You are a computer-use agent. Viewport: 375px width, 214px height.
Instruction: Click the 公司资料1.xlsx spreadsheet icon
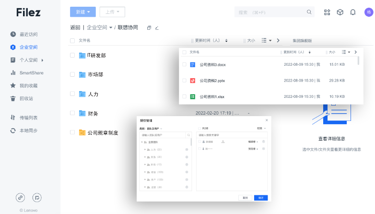click(x=192, y=97)
